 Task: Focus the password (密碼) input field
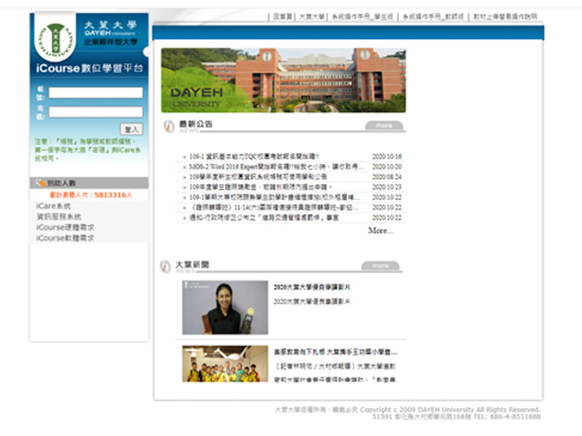(96, 112)
